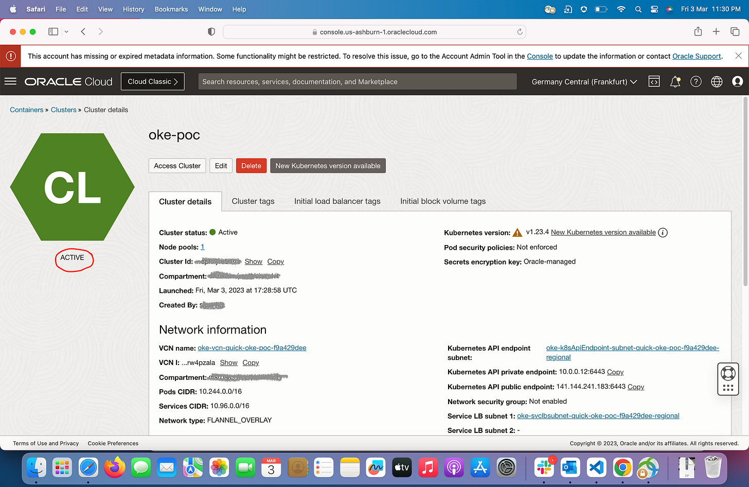The height and width of the screenshot is (487, 749).
Task: Open the Oracle Cloud navigation hamburger menu
Action: (x=10, y=81)
